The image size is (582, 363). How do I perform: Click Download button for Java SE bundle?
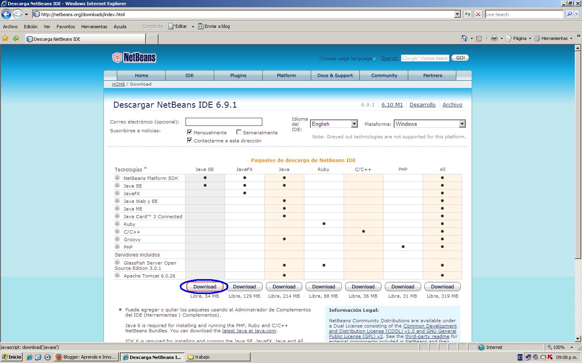click(x=205, y=287)
